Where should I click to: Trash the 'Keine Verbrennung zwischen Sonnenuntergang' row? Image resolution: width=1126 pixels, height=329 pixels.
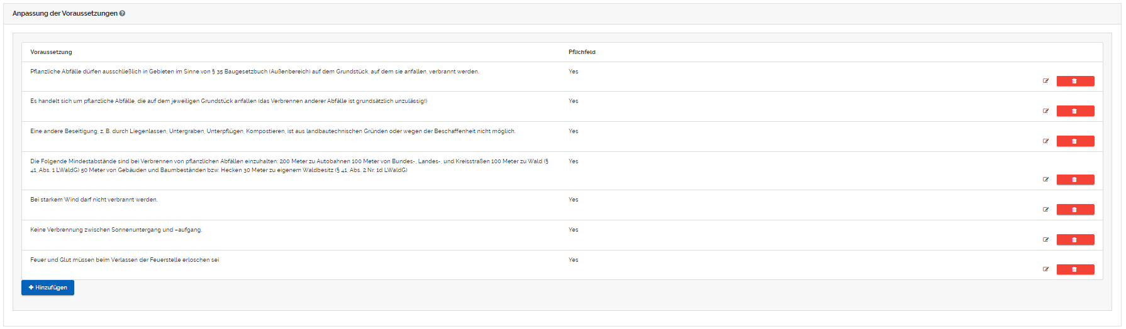(x=1075, y=240)
